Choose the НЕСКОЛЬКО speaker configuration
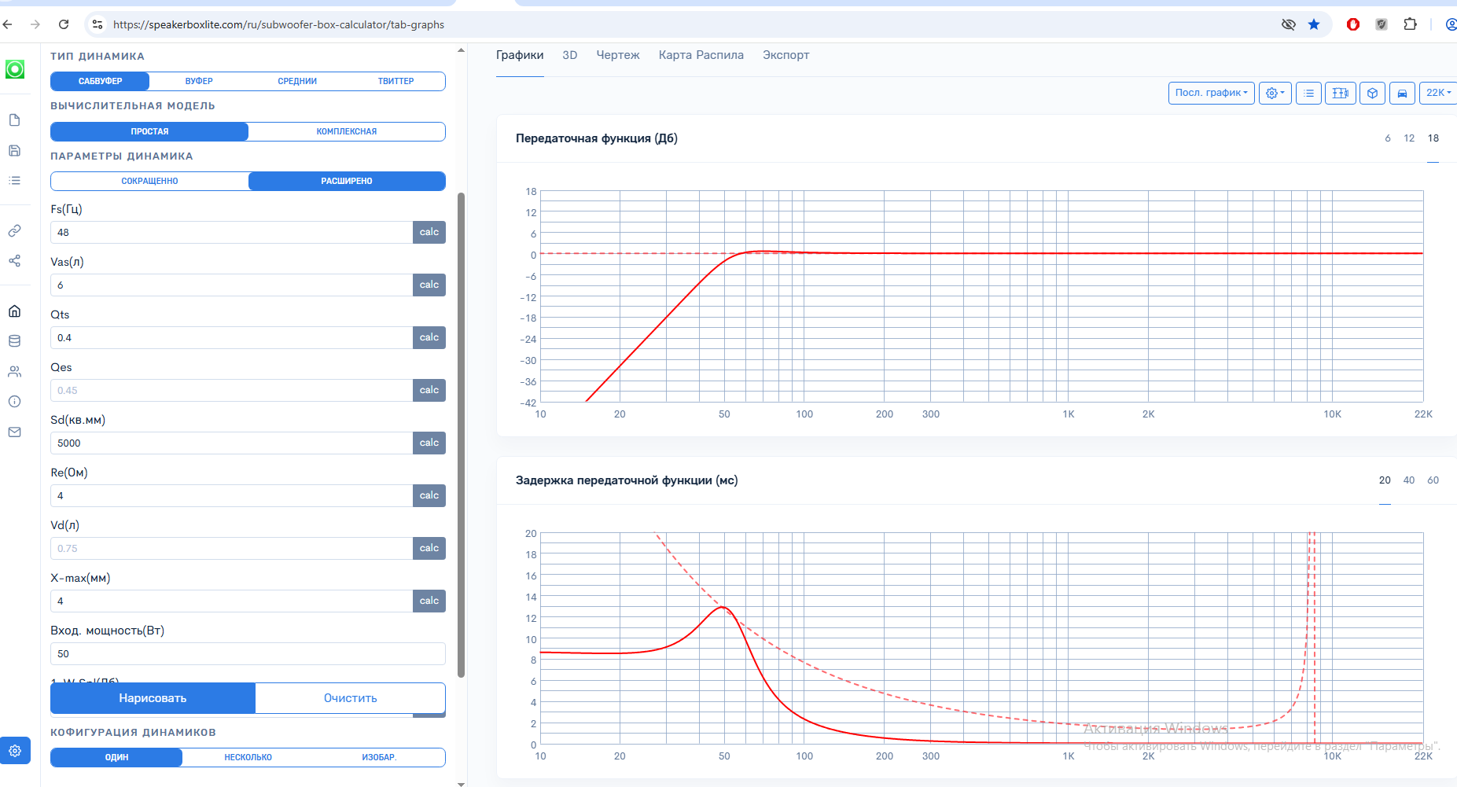The width and height of the screenshot is (1457, 787). click(248, 757)
